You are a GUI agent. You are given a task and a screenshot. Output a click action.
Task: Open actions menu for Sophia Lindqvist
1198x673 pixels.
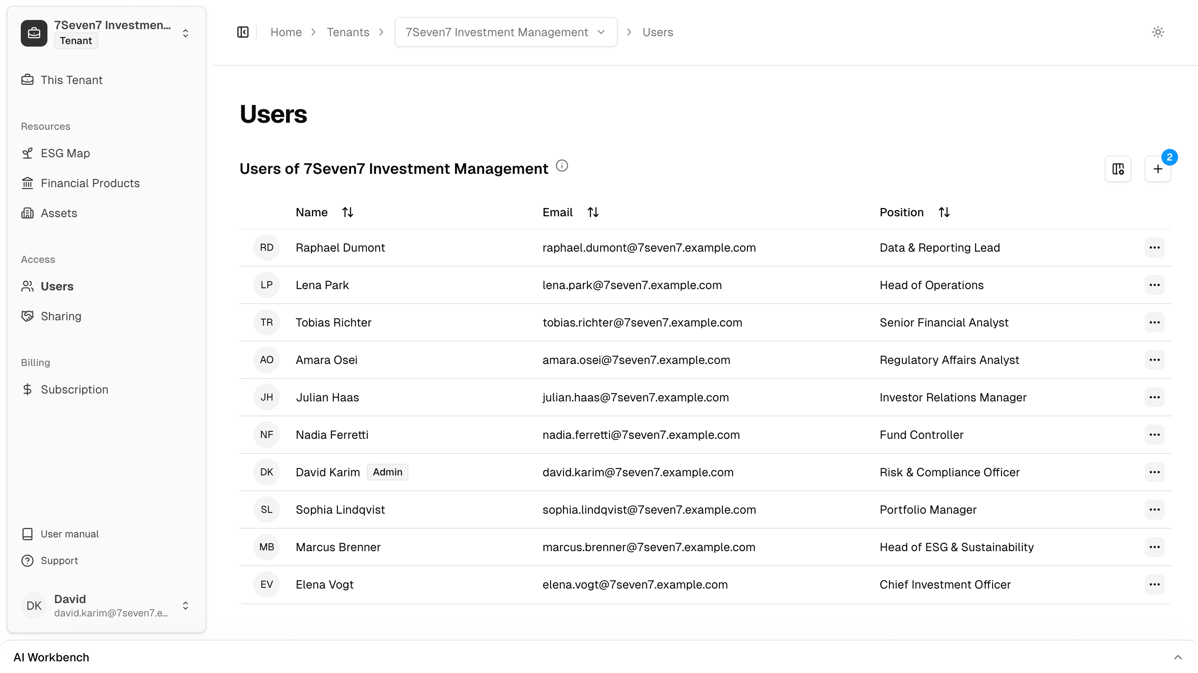pos(1154,510)
